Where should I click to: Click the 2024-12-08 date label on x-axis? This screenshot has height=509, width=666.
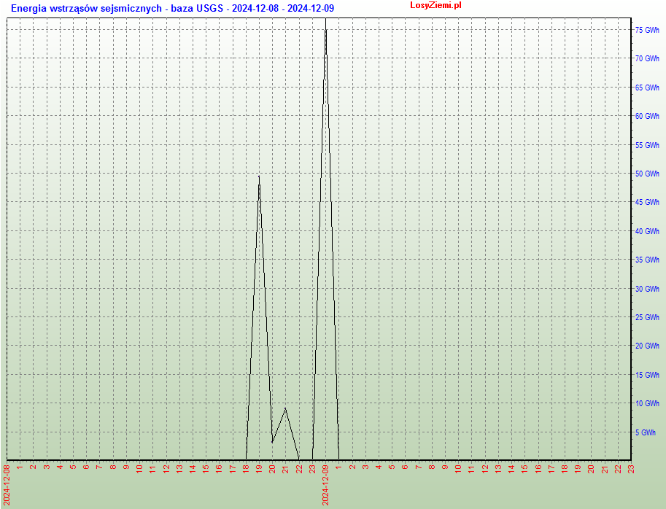pos(7,485)
